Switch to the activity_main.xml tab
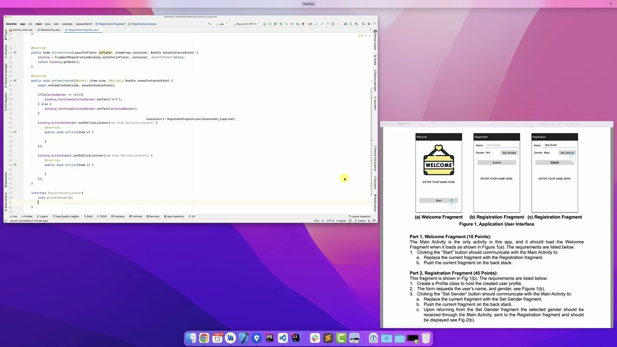The height and width of the screenshot is (347, 617). [x=22, y=30]
